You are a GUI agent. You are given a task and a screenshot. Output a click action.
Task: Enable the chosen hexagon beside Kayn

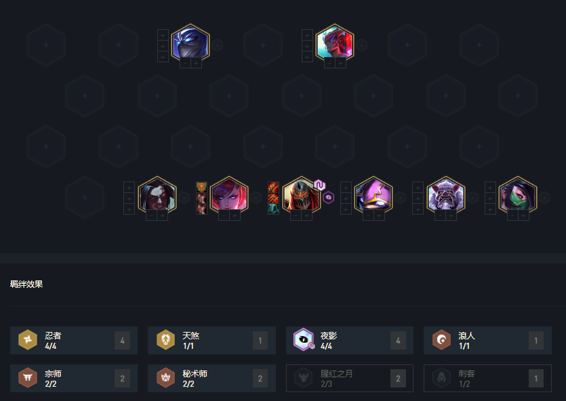pyautogui.click(x=184, y=197)
